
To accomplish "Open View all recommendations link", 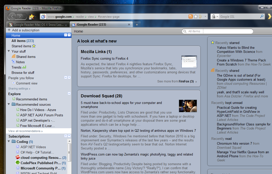I will (25, 131).
